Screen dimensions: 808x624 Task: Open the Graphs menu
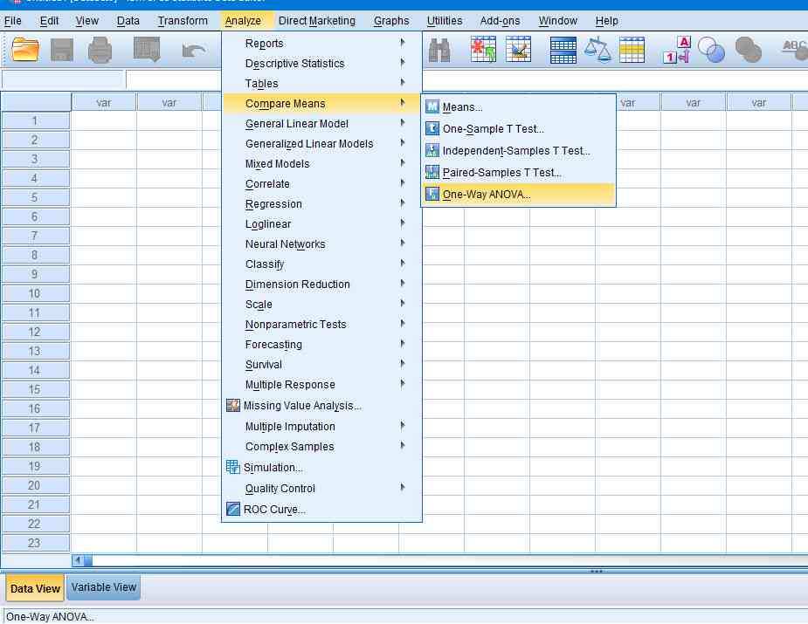[x=391, y=21]
